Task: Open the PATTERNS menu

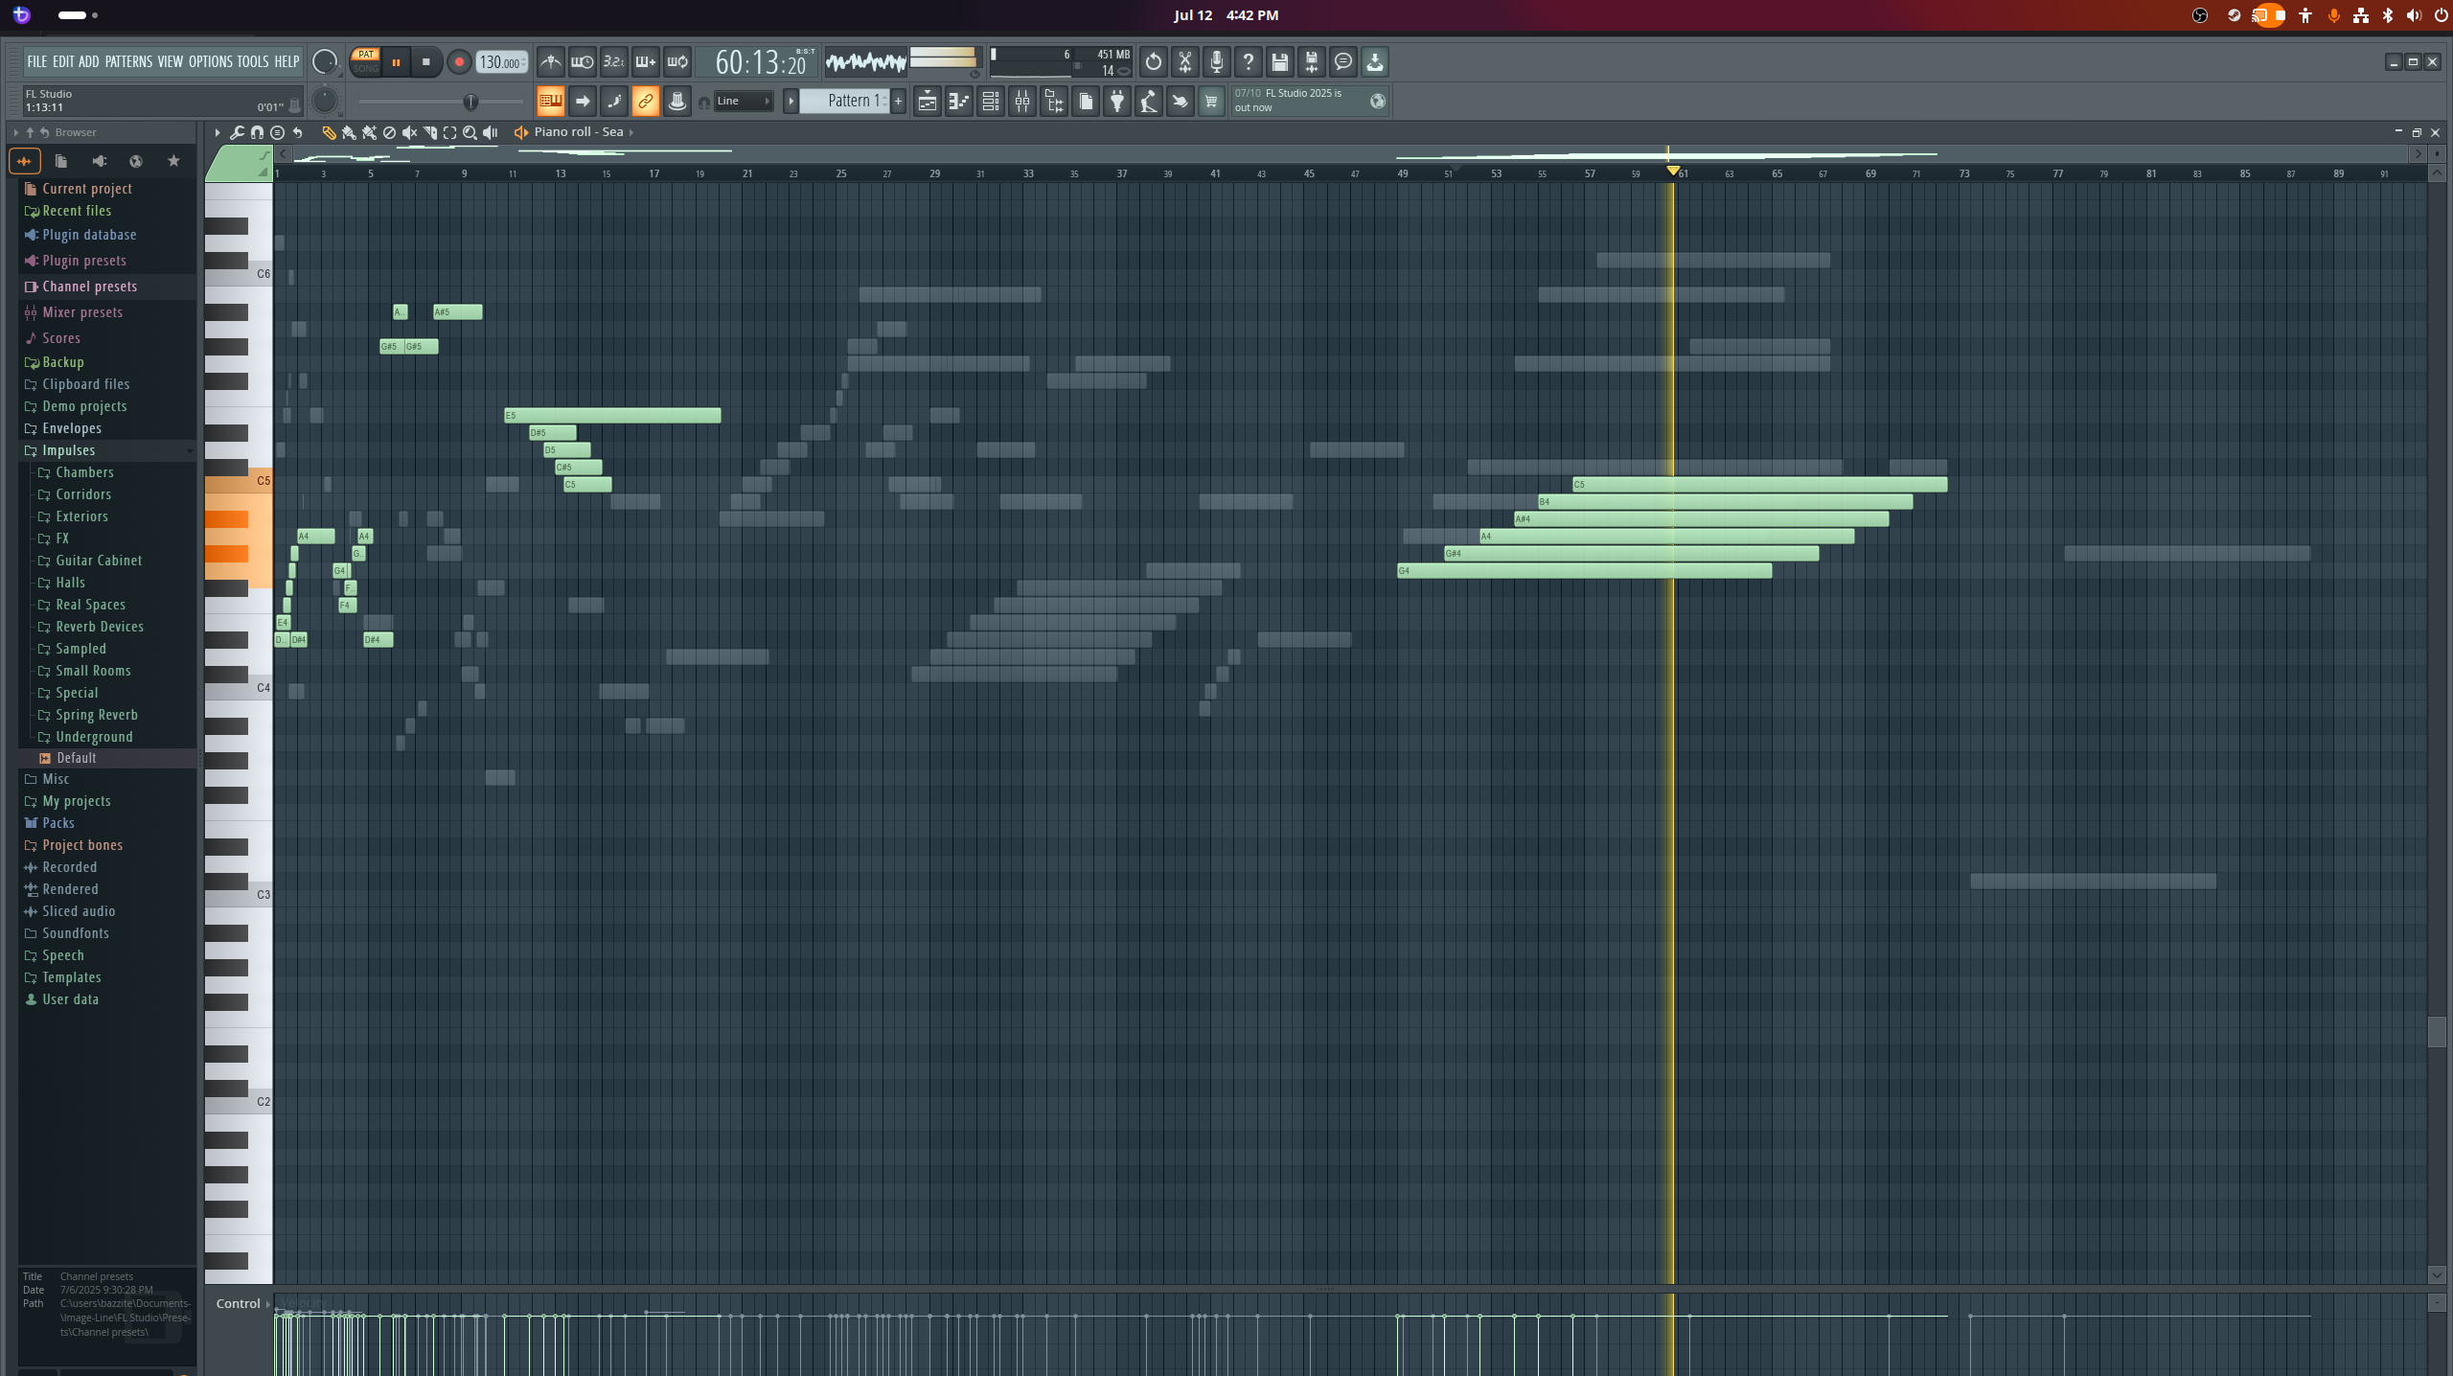Action: tap(128, 61)
